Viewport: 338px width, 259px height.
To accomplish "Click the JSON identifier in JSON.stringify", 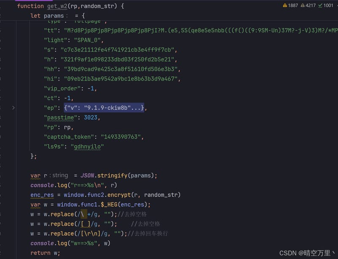I will pos(87,175).
